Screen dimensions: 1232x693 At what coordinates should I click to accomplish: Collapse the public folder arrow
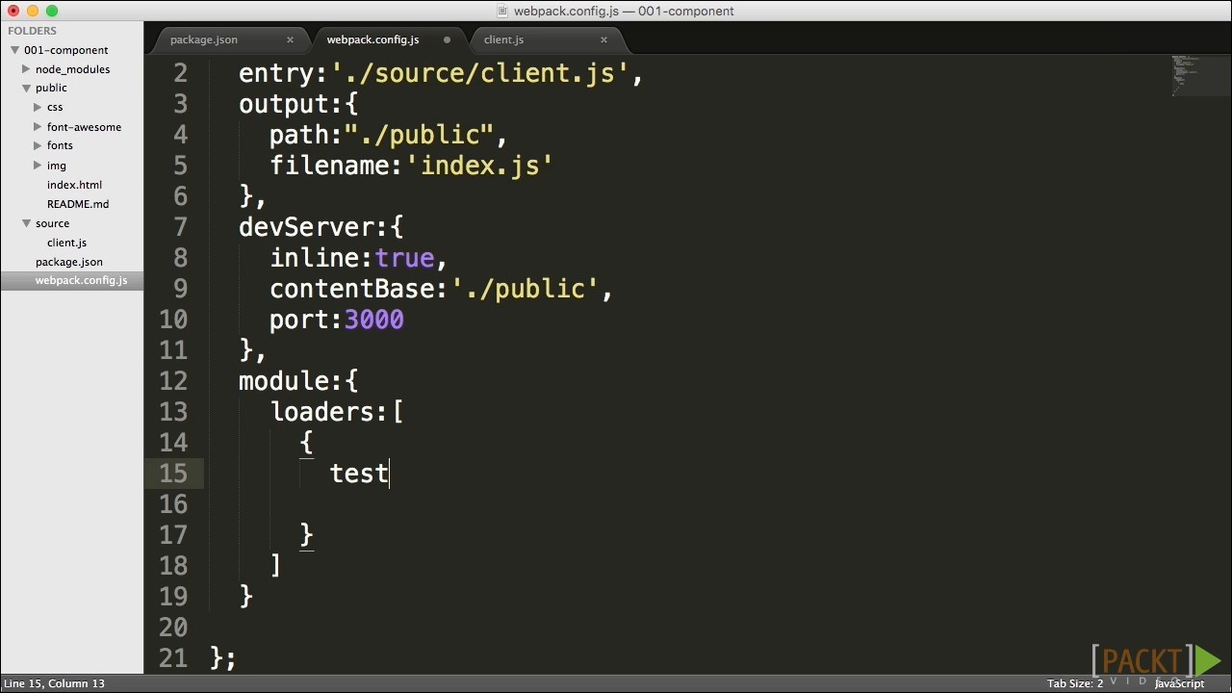(x=26, y=88)
